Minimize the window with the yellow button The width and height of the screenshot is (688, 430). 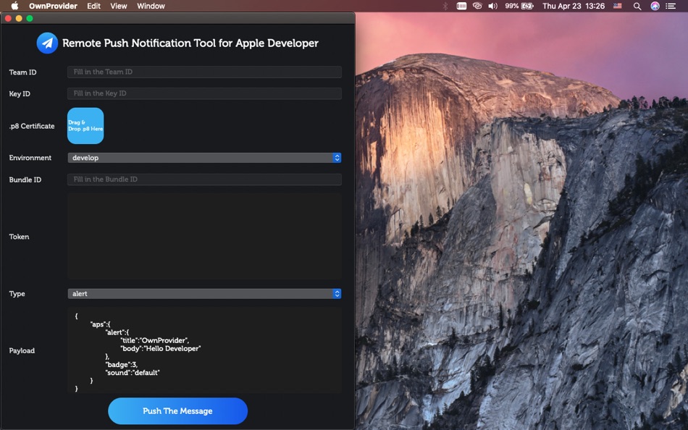[x=19, y=18]
